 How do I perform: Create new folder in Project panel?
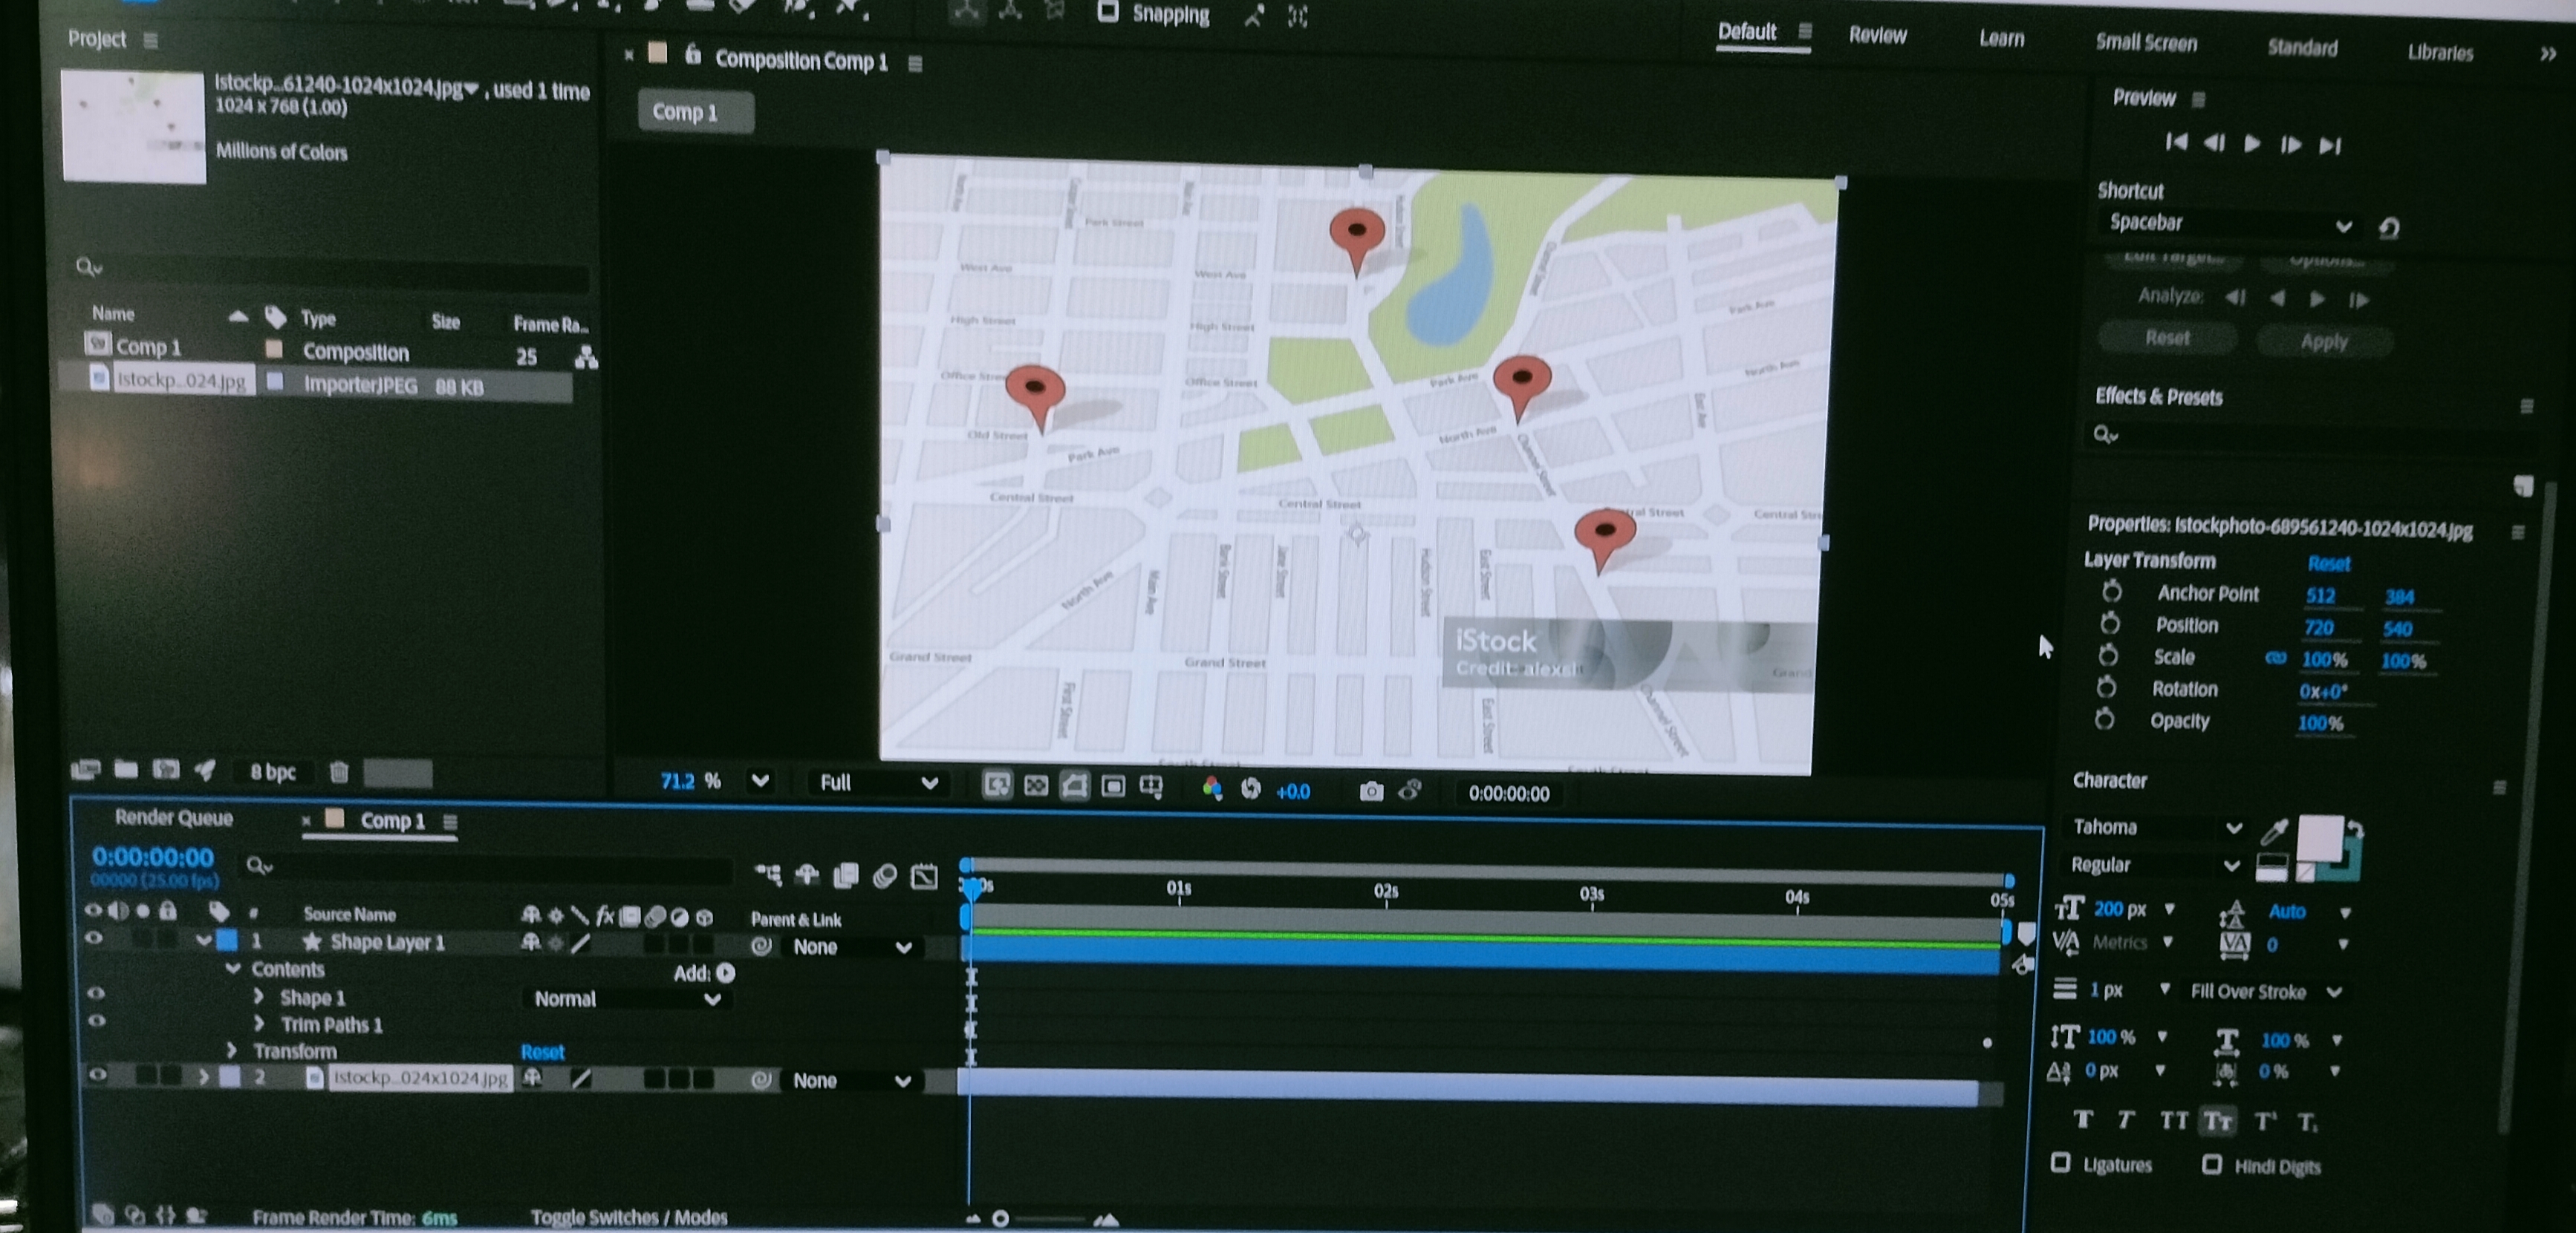[x=126, y=769]
